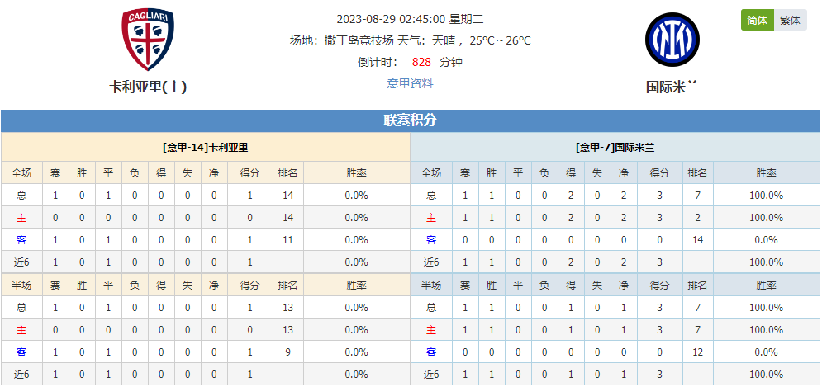This screenshot has height=387, width=822.
Task: Click the 得分 column header in Inter 半场 table
Action: [x=659, y=286]
